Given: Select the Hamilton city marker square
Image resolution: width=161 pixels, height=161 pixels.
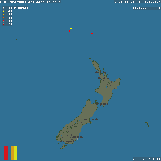Looking at the screenshot, I should [103, 80].
